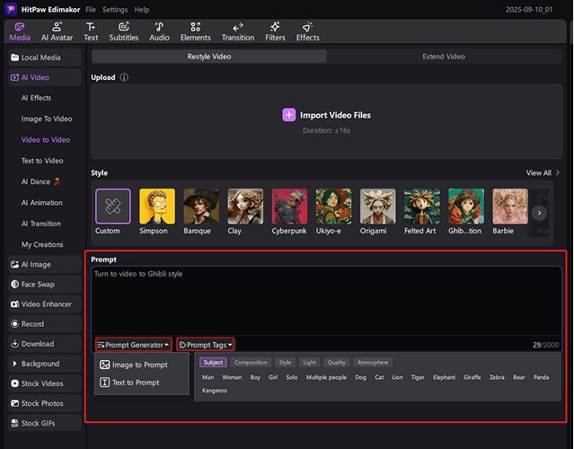Viewport: 574px width, 449px height.
Task: Select the Felted Art style thumbnail
Action: click(421, 206)
